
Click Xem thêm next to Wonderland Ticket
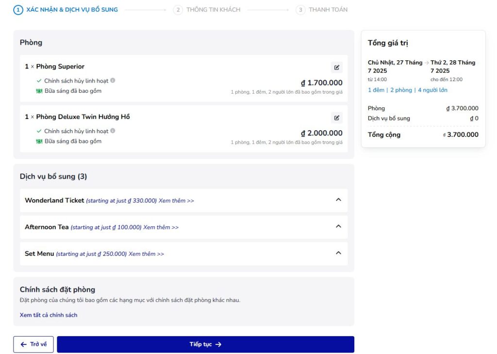pos(176,201)
